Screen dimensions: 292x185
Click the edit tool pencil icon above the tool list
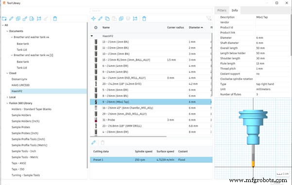click(x=101, y=18)
